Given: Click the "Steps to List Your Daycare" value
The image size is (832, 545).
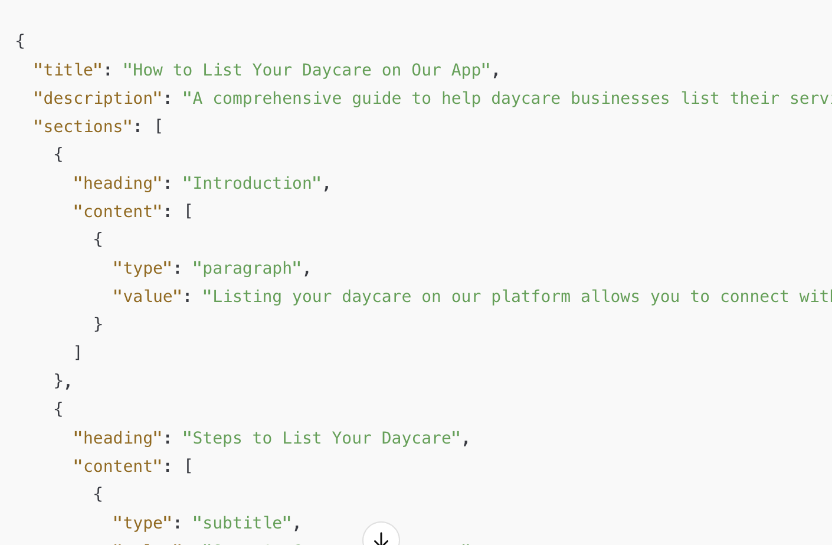Looking at the screenshot, I should 322,438.
